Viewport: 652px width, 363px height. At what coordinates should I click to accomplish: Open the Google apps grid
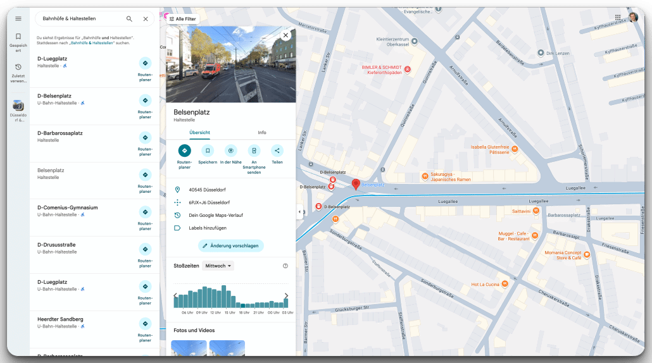pyautogui.click(x=618, y=17)
